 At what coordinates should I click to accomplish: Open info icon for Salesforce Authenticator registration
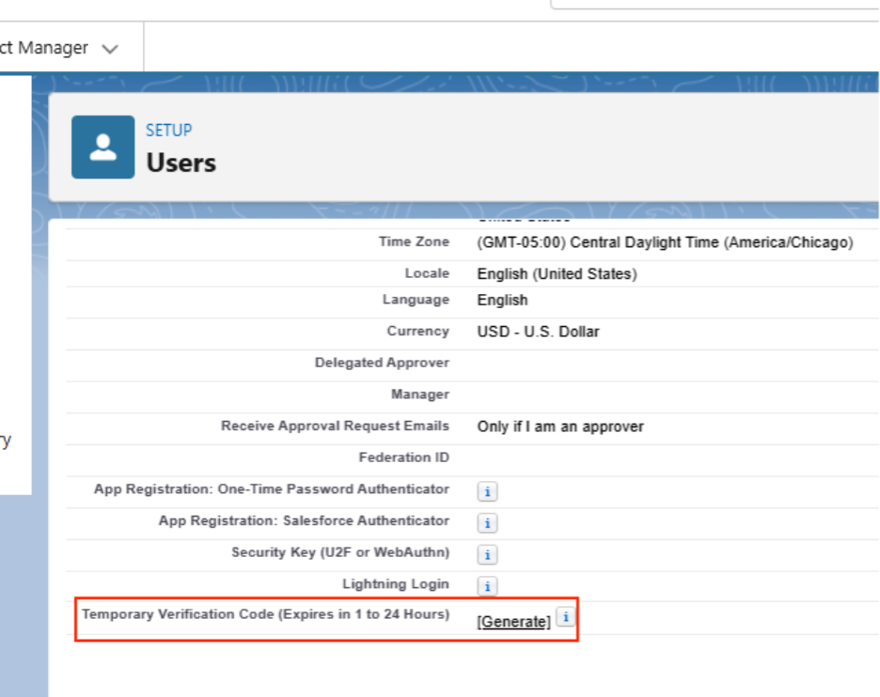click(487, 523)
